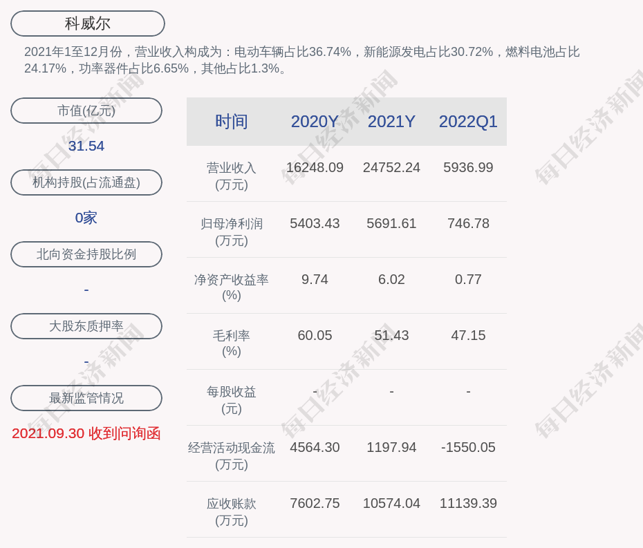Click the red 2021.09.30 收到问询函 notice
Viewport: 643px width, 548px height.
[x=86, y=433]
